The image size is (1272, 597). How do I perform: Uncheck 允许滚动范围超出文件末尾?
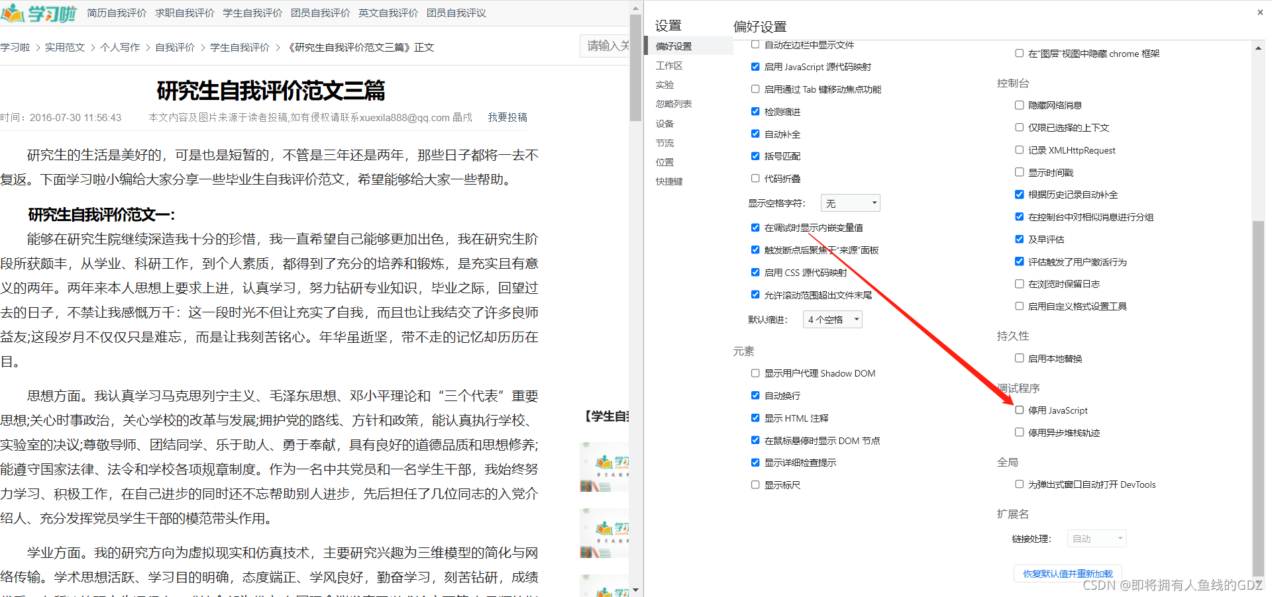pyautogui.click(x=755, y=295)
